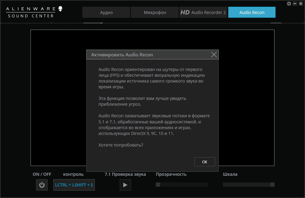Click the 'Шкала' label

230,174
